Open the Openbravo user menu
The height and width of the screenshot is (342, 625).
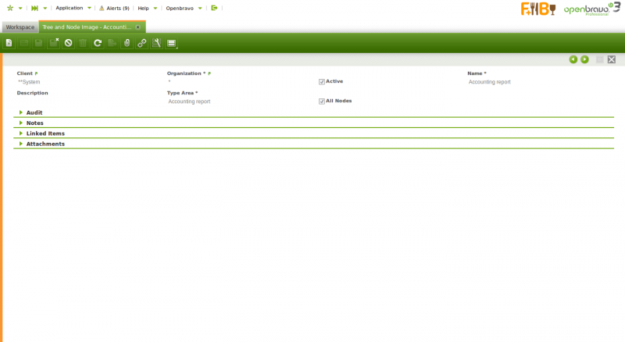[x=180, y=8]
